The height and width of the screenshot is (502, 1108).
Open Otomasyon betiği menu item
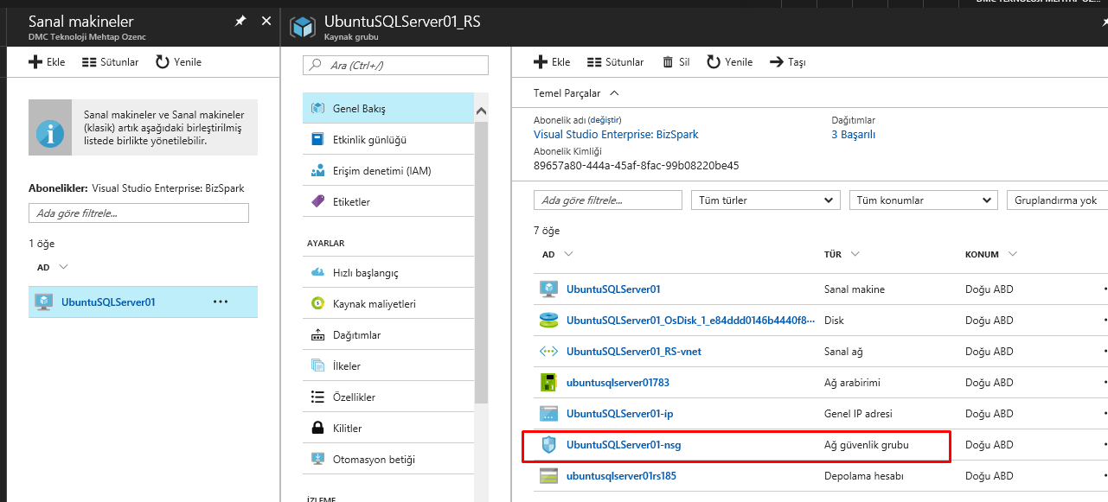(x=388, y=460)
